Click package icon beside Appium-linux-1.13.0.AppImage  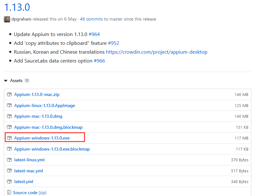point(9,105)
